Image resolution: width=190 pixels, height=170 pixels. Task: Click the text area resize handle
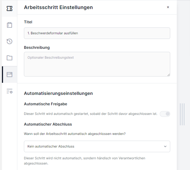(169, 75)
